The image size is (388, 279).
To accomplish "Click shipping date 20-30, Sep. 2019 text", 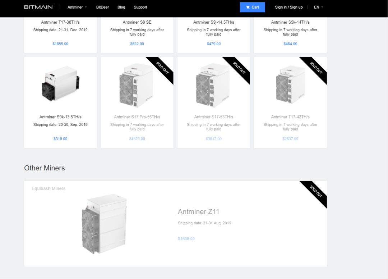I will (x=60, y=124).
